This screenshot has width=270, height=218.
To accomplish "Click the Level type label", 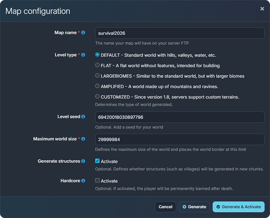I will (x=65, y=55).
